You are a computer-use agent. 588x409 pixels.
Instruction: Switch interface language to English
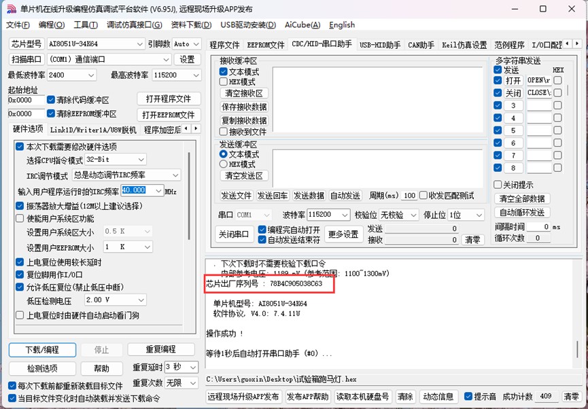[342, 25]
